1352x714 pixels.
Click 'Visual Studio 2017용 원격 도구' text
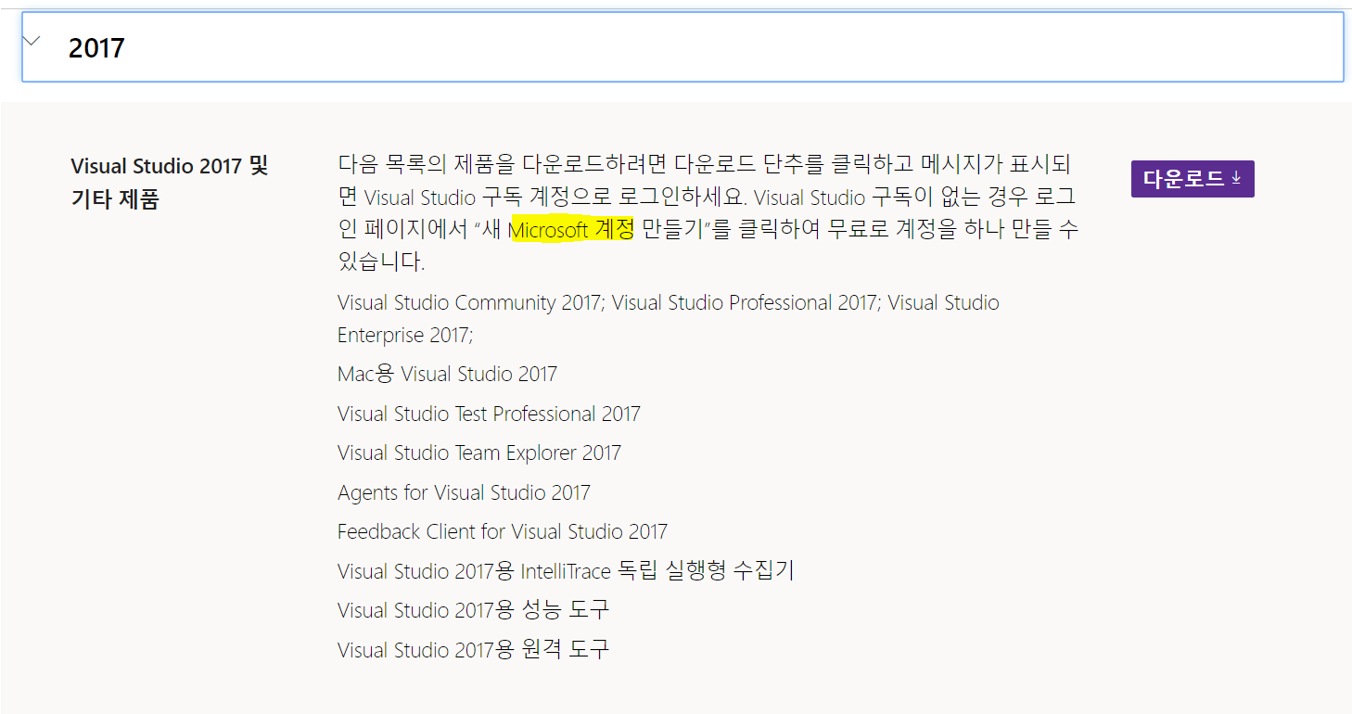473,650
